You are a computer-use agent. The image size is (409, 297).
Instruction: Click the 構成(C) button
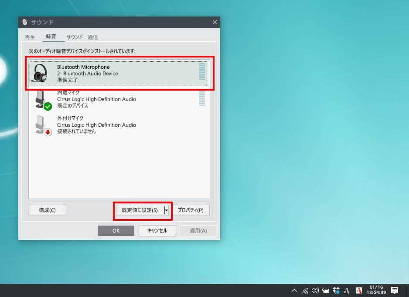point(47,210)
